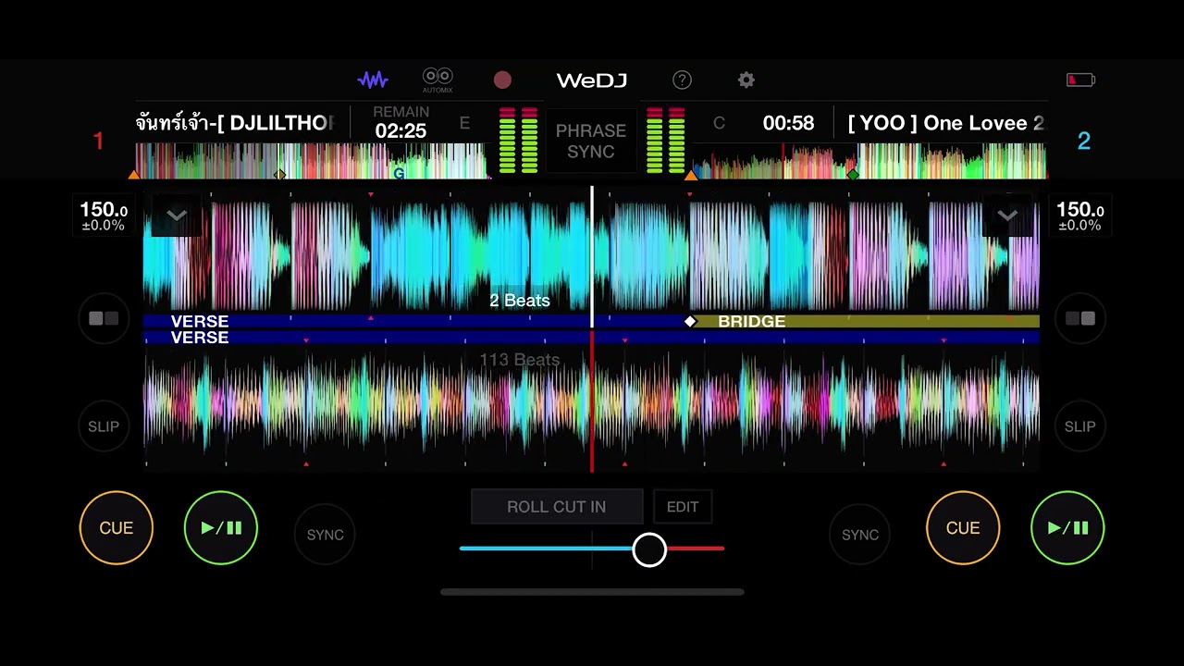This screenshot has height=666, width=1184.
Task: Toggle deck 1 pad mode button
Action: tap(104, 318)
